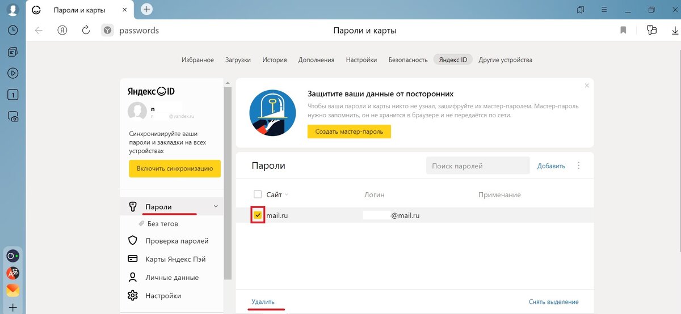Viewport: 681px width, 314px height.
Task: Open the Пароли sidebar section
Action: click(172, 206)
